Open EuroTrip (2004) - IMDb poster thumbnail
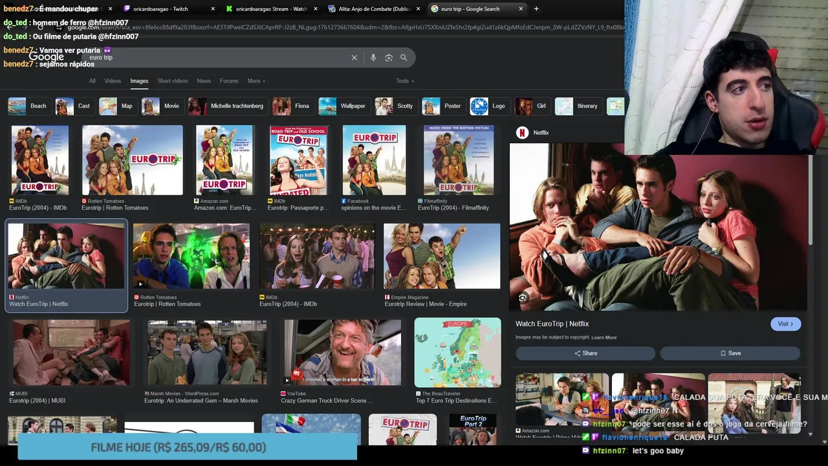Image resolution: width=828 pixels, height=466 pixels. tap(40, 160)
